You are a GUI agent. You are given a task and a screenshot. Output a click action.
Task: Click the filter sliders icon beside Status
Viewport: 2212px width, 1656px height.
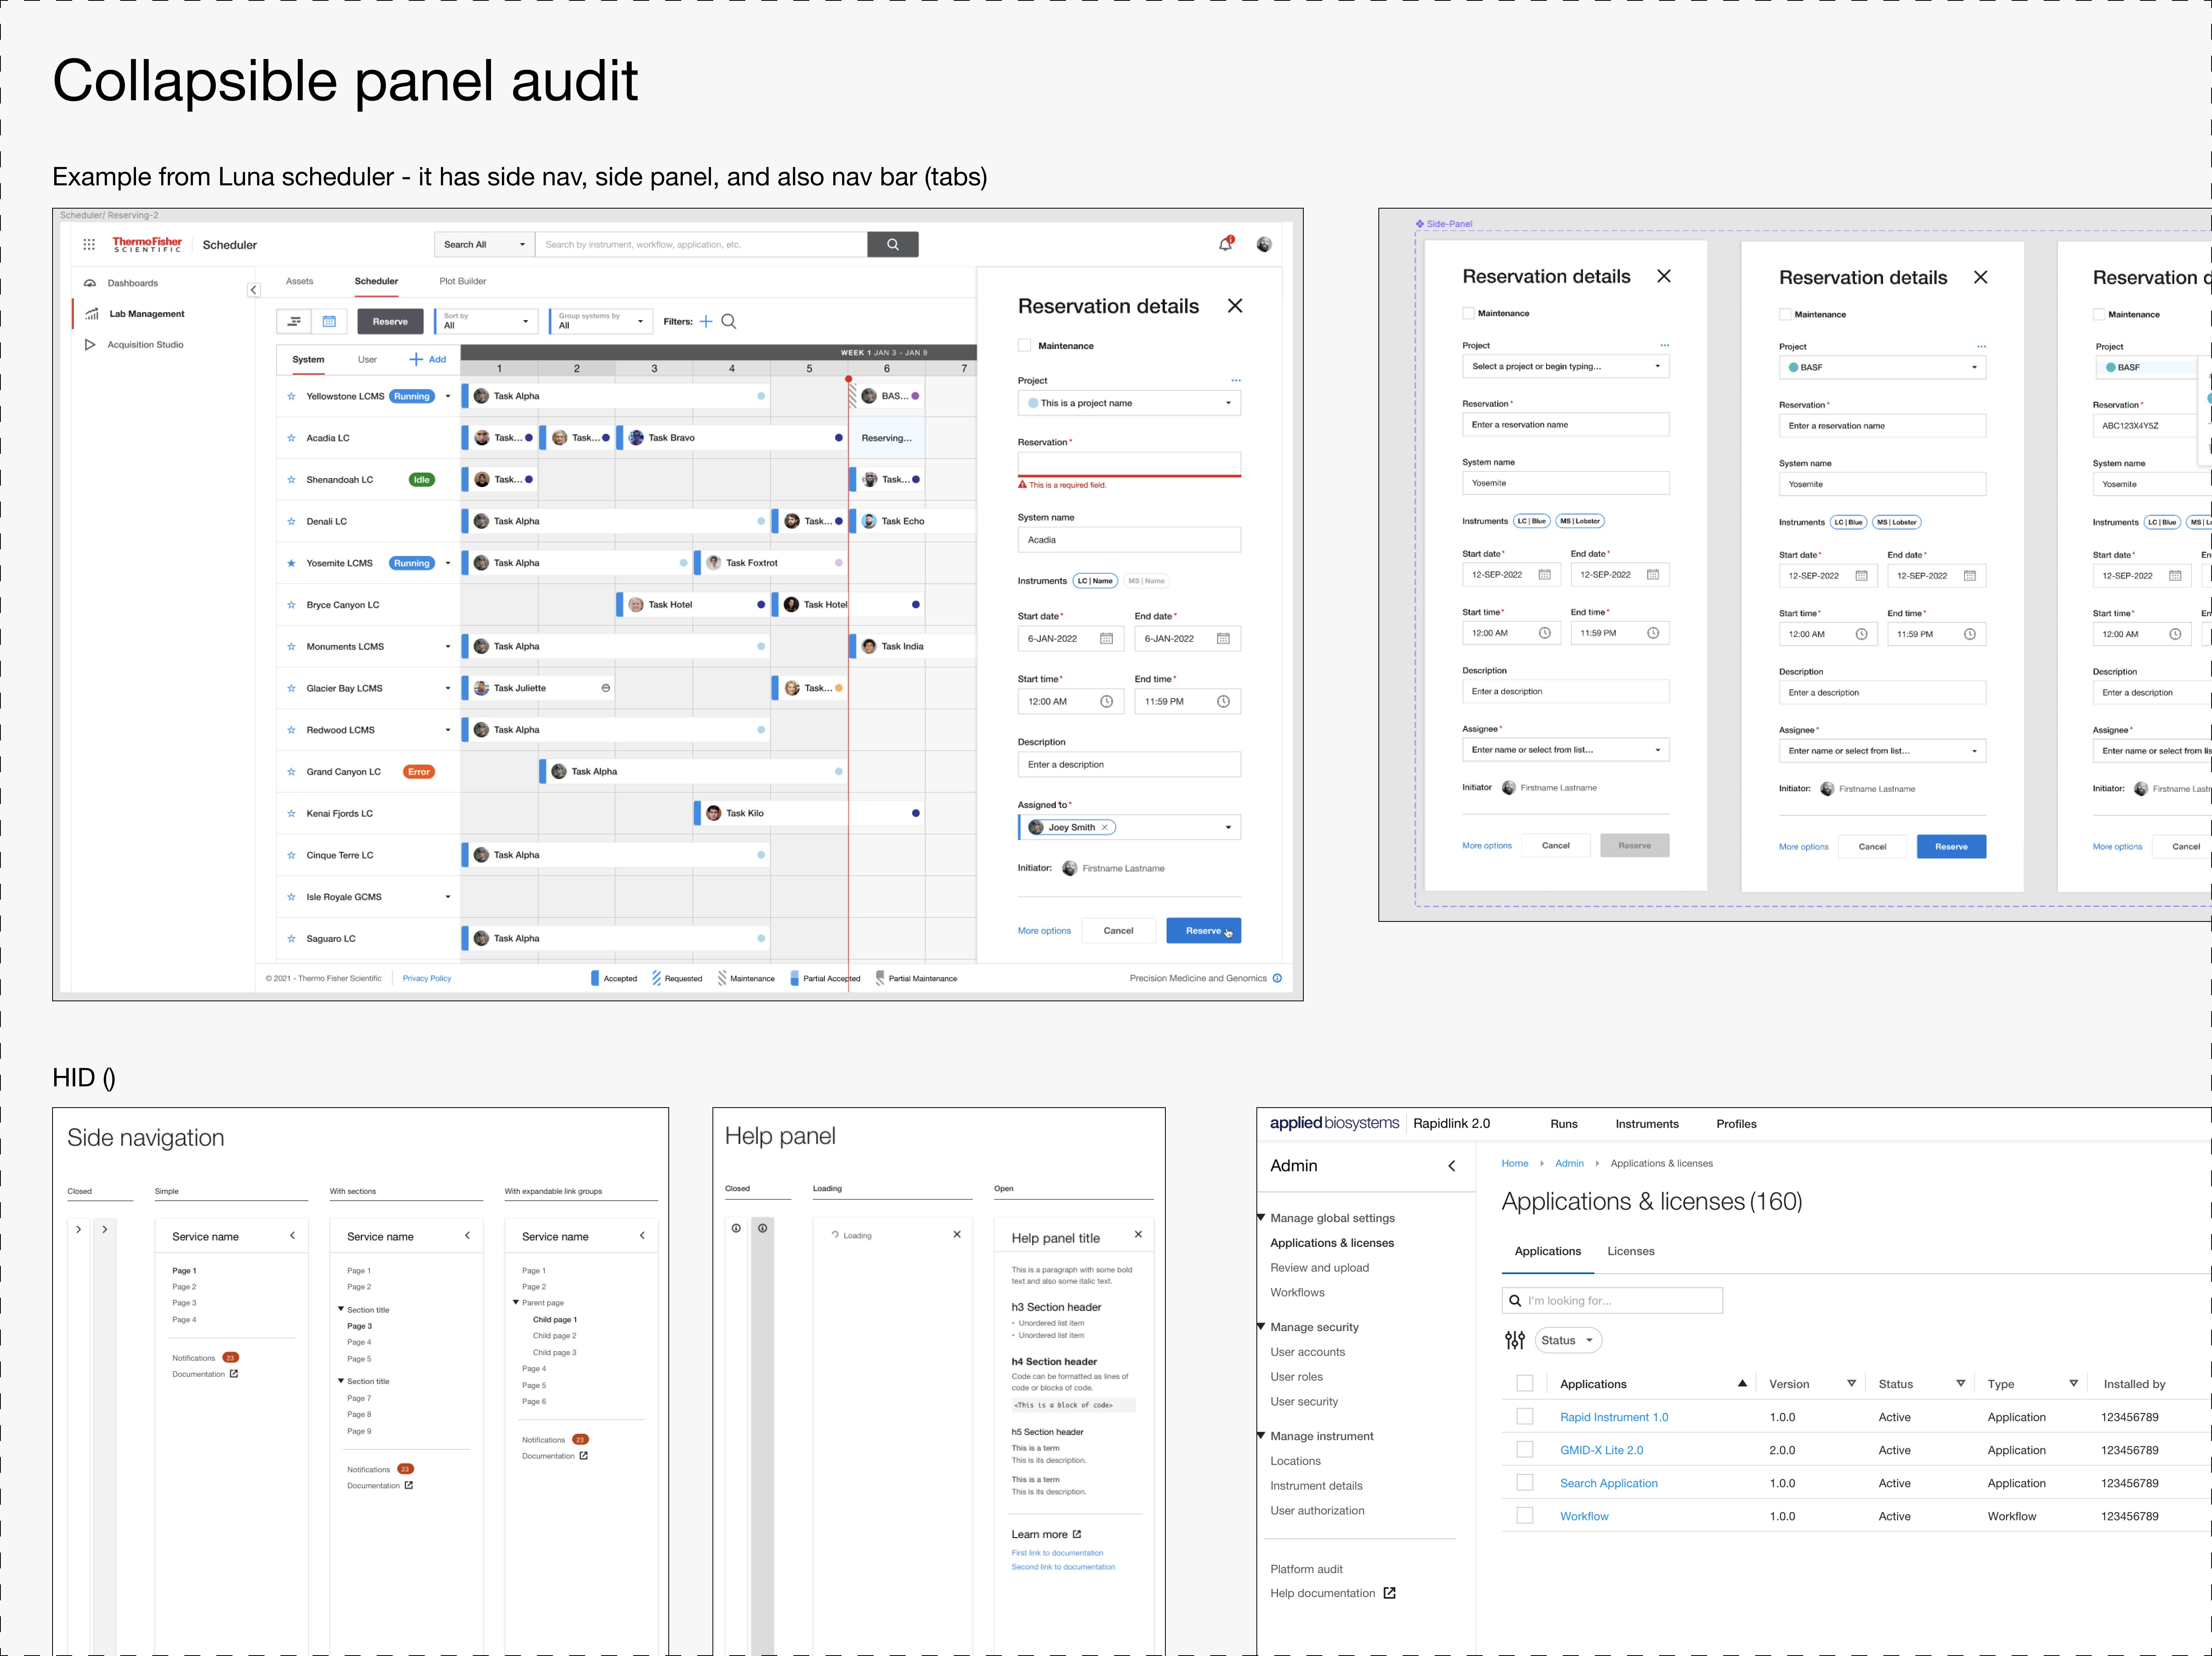[x=1515, y=1340]
